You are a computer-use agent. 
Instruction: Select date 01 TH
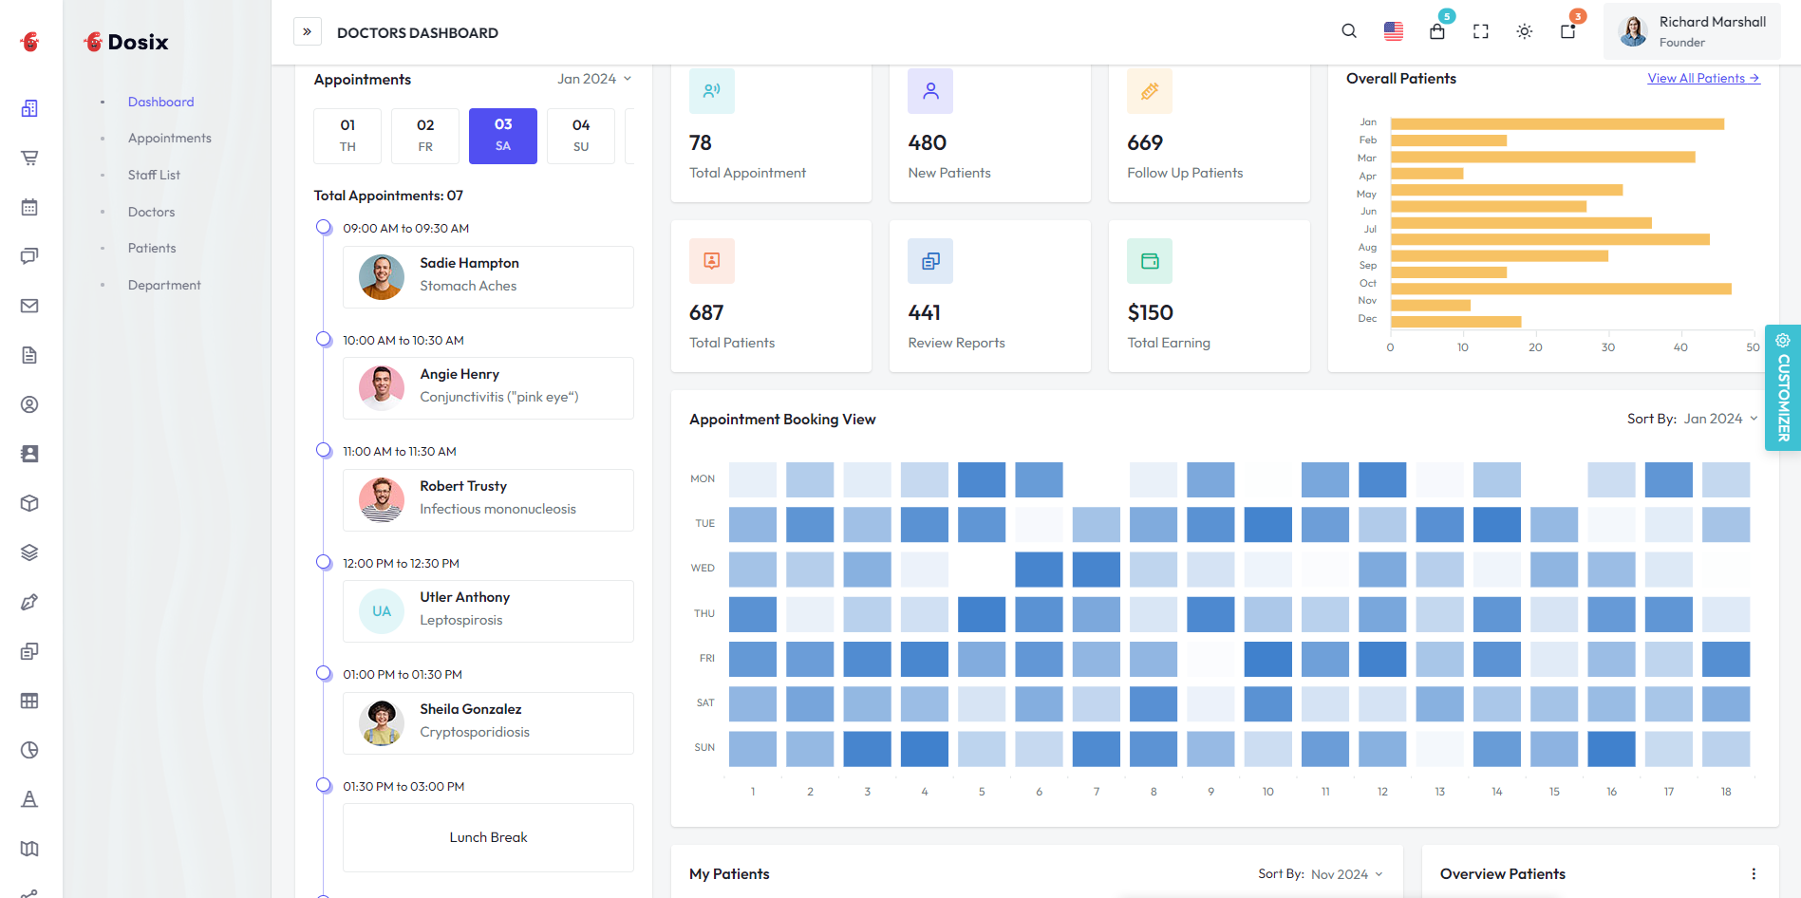[347, 136]
